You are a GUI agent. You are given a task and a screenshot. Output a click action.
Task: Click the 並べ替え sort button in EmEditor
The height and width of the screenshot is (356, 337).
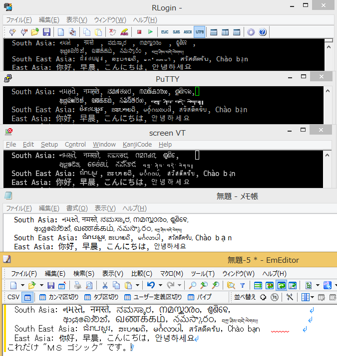pos(245,297)
